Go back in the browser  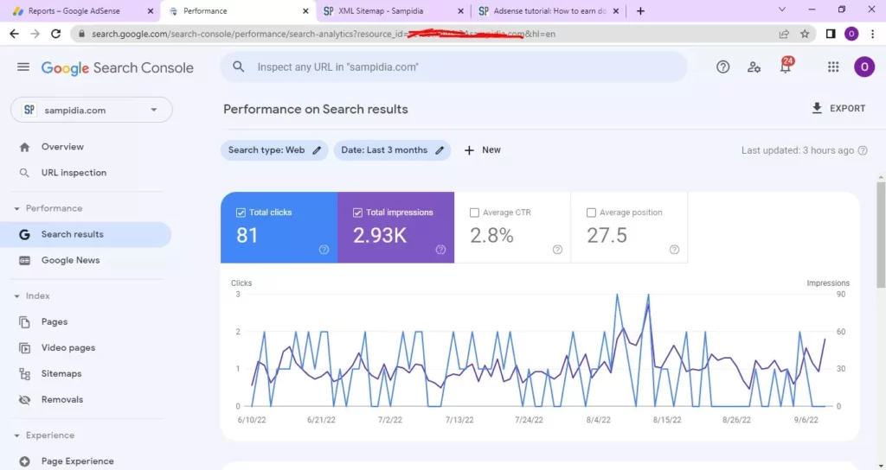(x=14, y=34)
